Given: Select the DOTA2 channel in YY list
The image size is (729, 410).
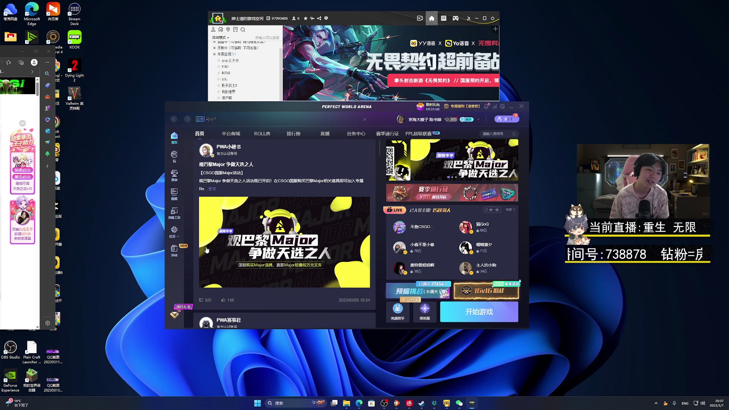Looking at the screenshot, I should click(226, 73).
